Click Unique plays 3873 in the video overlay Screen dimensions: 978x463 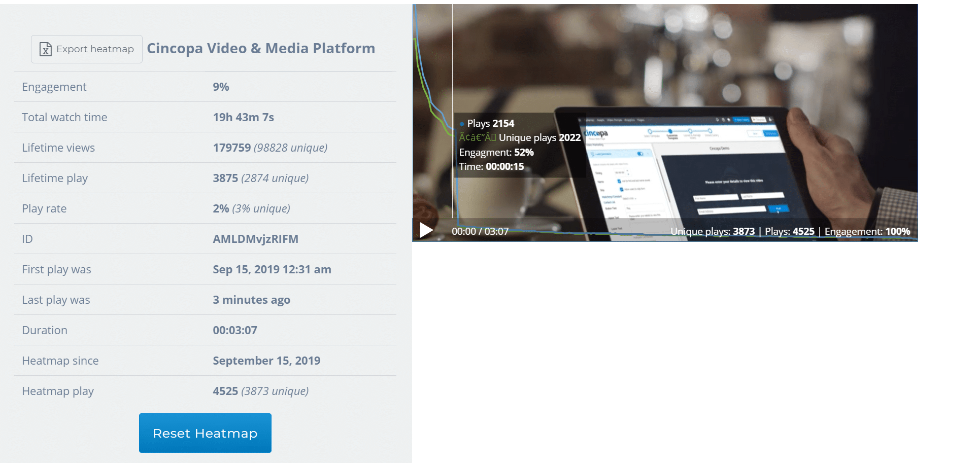712,231
